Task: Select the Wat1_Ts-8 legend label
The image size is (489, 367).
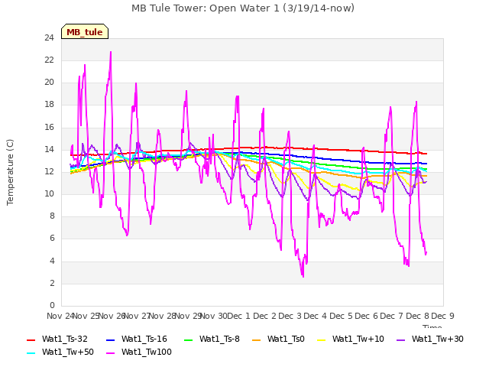Action: (x=219, y=339)
